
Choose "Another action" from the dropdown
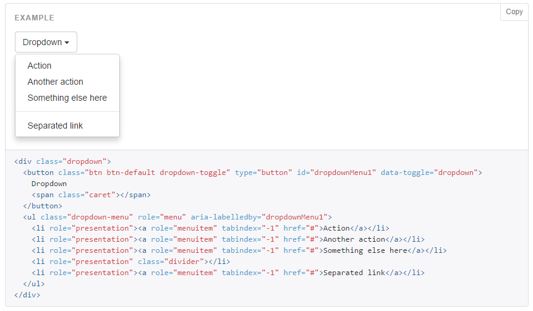(56, 82)
